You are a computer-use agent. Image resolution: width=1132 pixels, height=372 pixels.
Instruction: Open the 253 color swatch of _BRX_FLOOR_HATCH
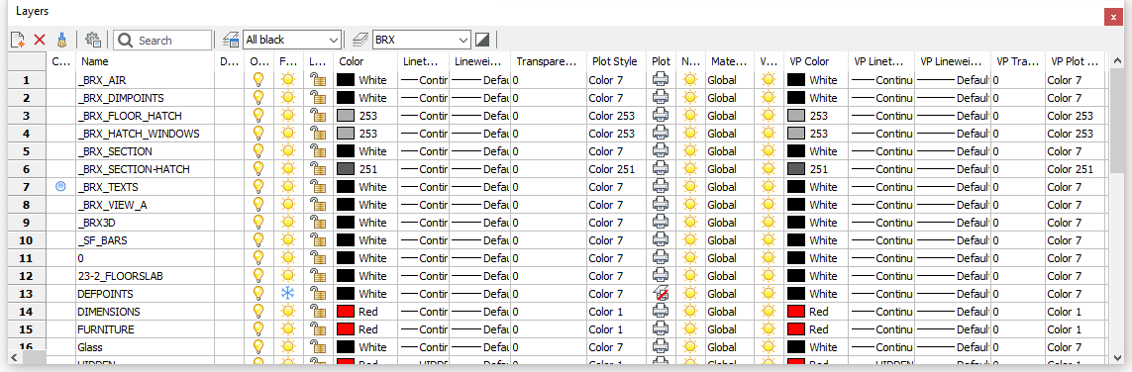click(346, 116)
